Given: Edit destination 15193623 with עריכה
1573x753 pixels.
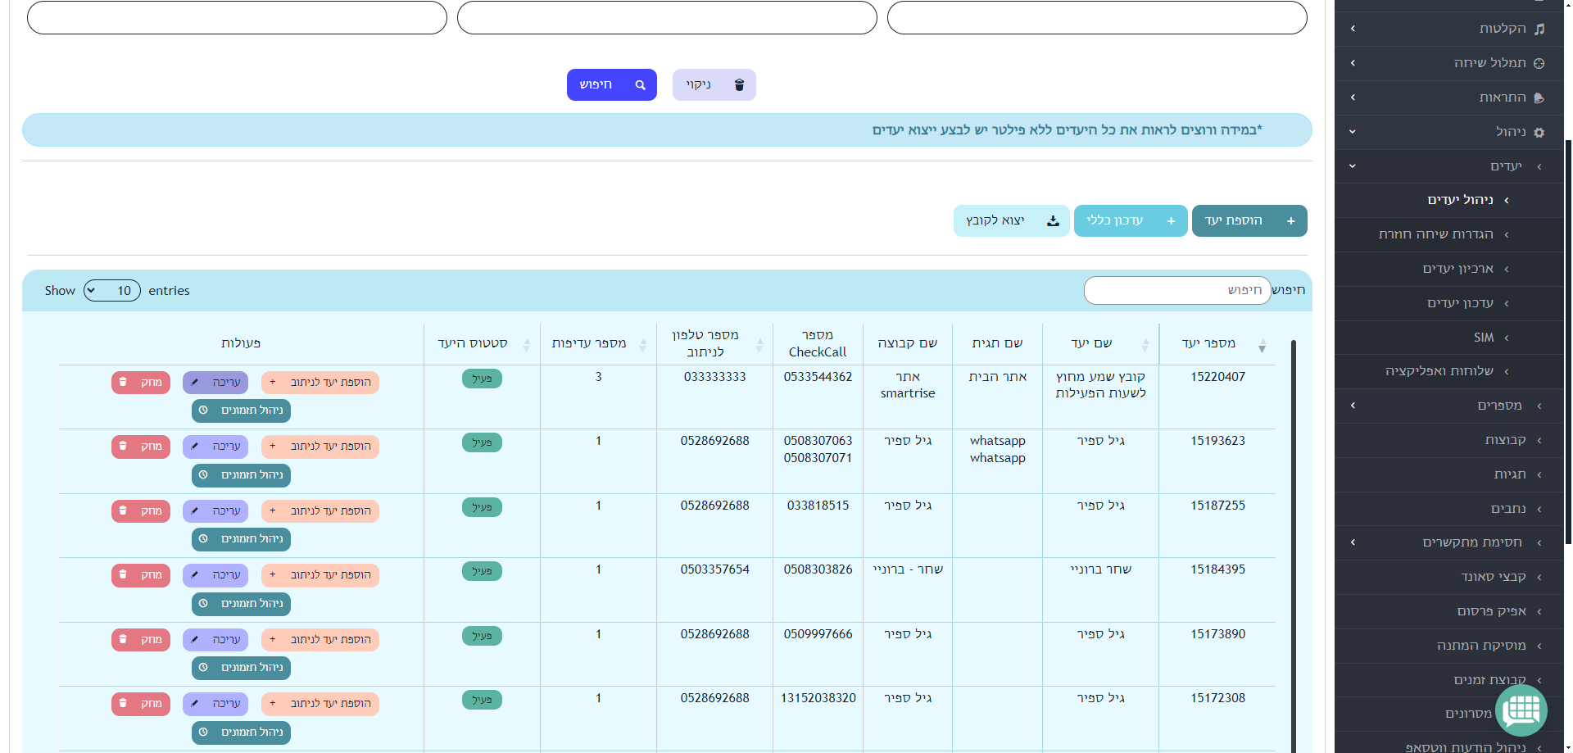Looking at the screenshot, I should pyautogui.click(x=215, y=447).
